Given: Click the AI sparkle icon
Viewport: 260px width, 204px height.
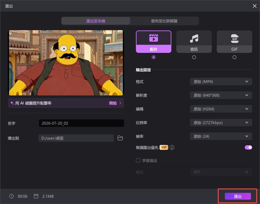Looking at the screenshot, I should click(x=12, y=103).
